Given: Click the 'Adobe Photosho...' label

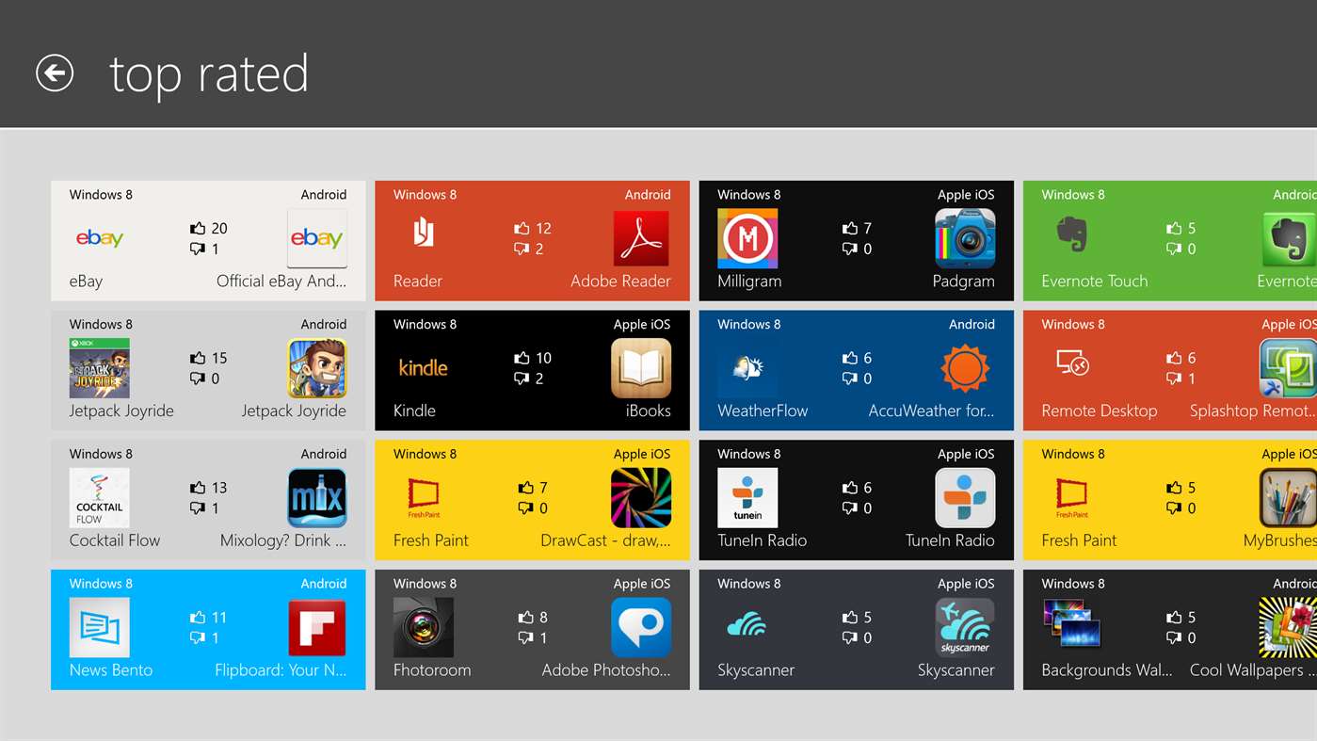Looking at the screenshot, I should [x=606, y=670].
